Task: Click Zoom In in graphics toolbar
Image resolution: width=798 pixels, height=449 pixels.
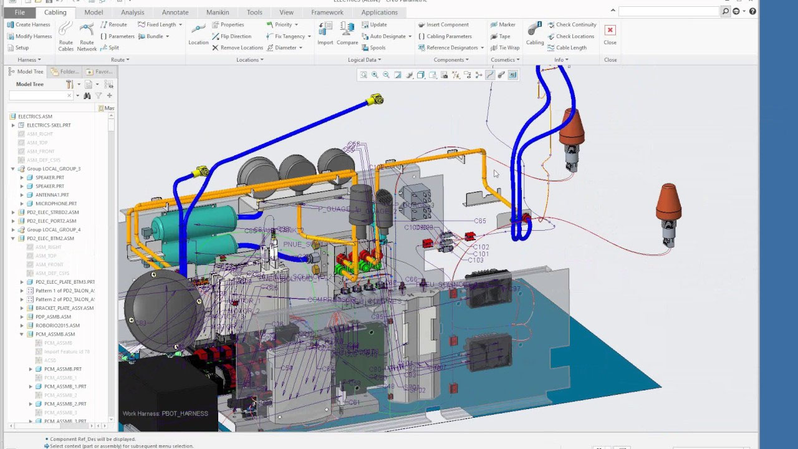Action: [x=375, y=75]
